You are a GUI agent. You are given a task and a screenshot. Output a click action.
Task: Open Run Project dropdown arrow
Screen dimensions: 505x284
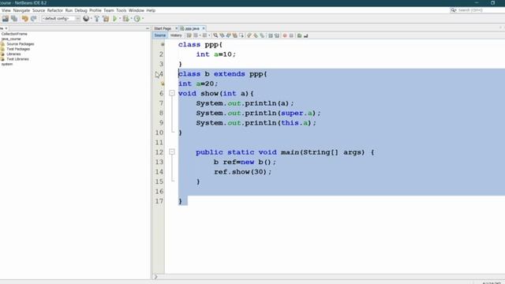point(120,19)
